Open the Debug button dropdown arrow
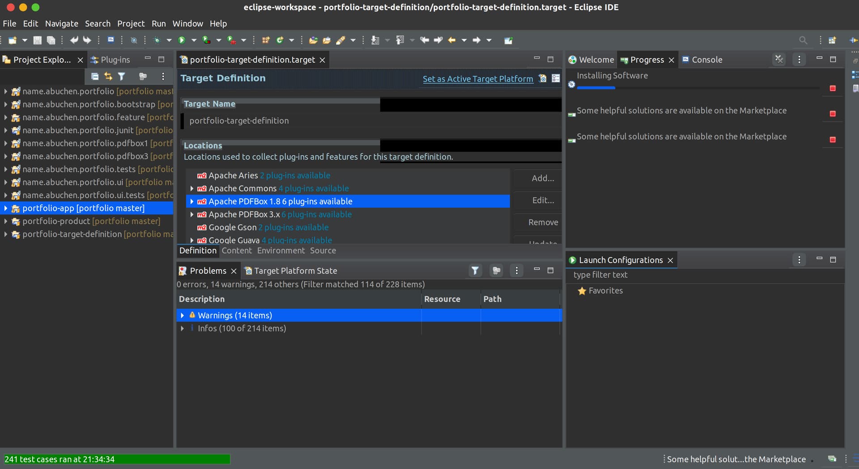859x469 pixels. 169,40
